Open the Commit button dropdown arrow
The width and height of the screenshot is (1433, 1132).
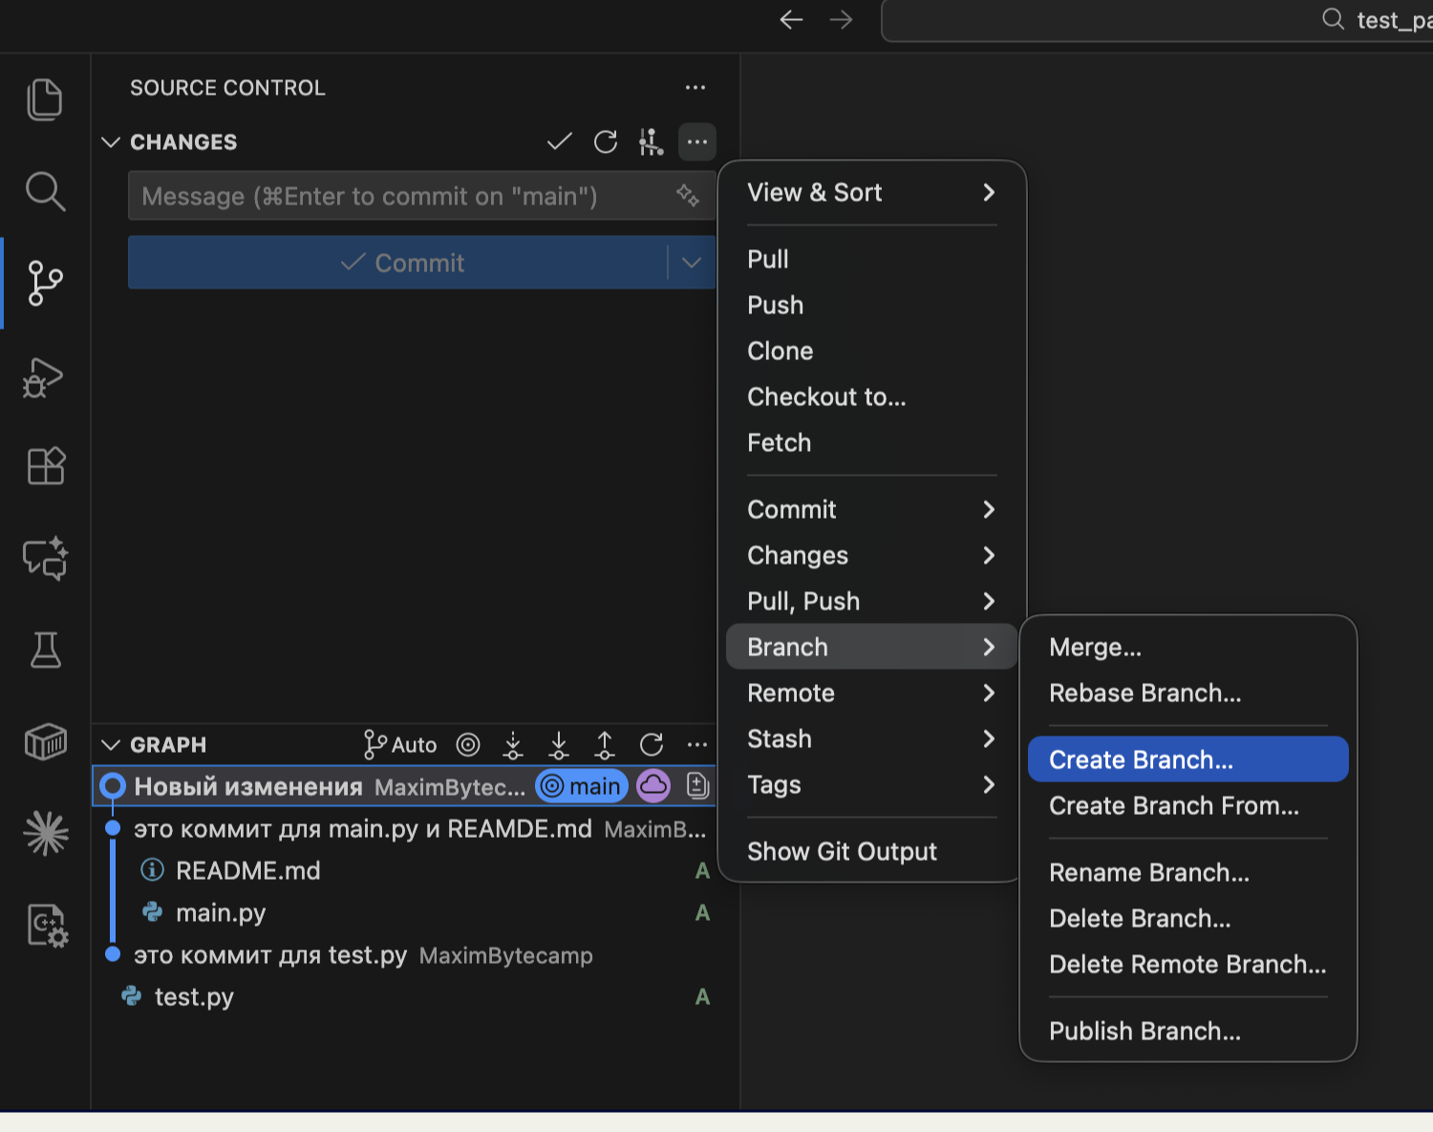(x=692, y=263)
